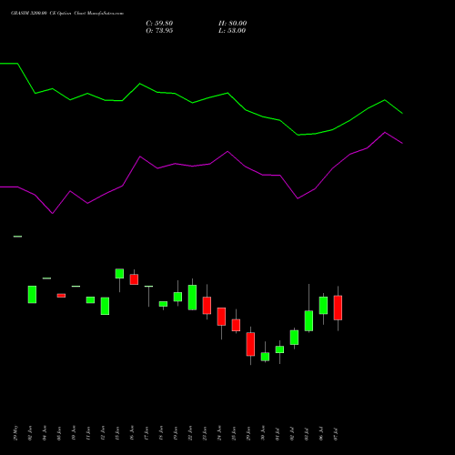
Task: Click the 12 Jun date axis label
Action: coord(104,433)
